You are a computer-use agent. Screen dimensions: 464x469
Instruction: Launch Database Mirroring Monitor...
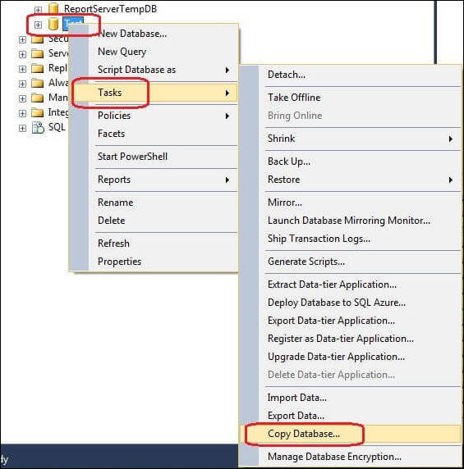pyautogui.click(x=350, y=221)
